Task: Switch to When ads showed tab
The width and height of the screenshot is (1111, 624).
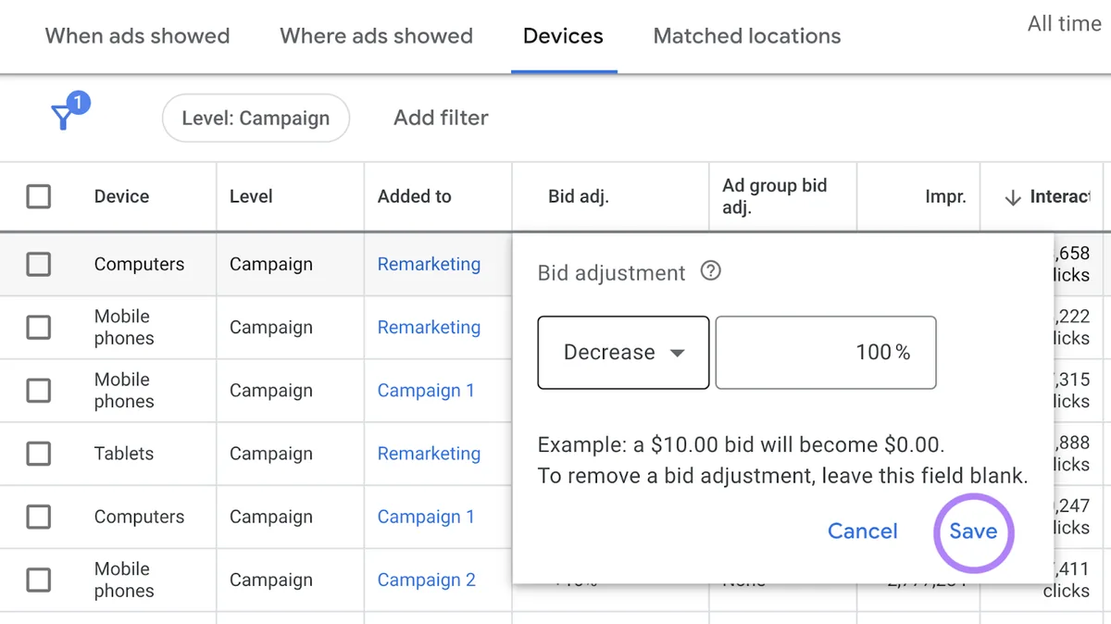Action: (x=137, y=36)
